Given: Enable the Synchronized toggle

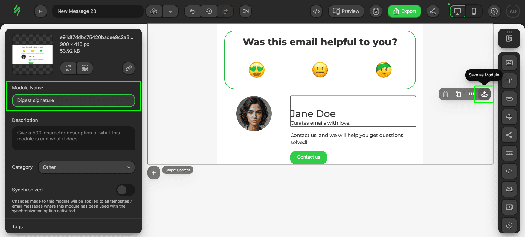Looking at the screenshot, I should 126,190.
